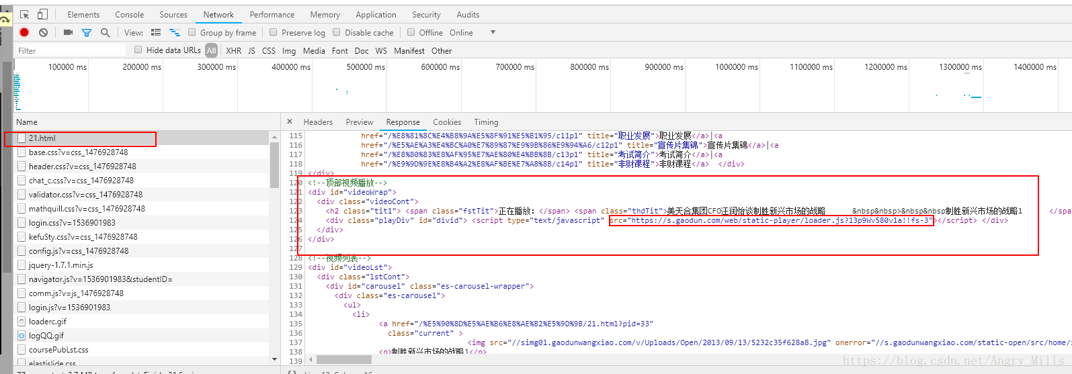Open the Cookies tab of request
Screen dimensions: 1072x374
447,122
